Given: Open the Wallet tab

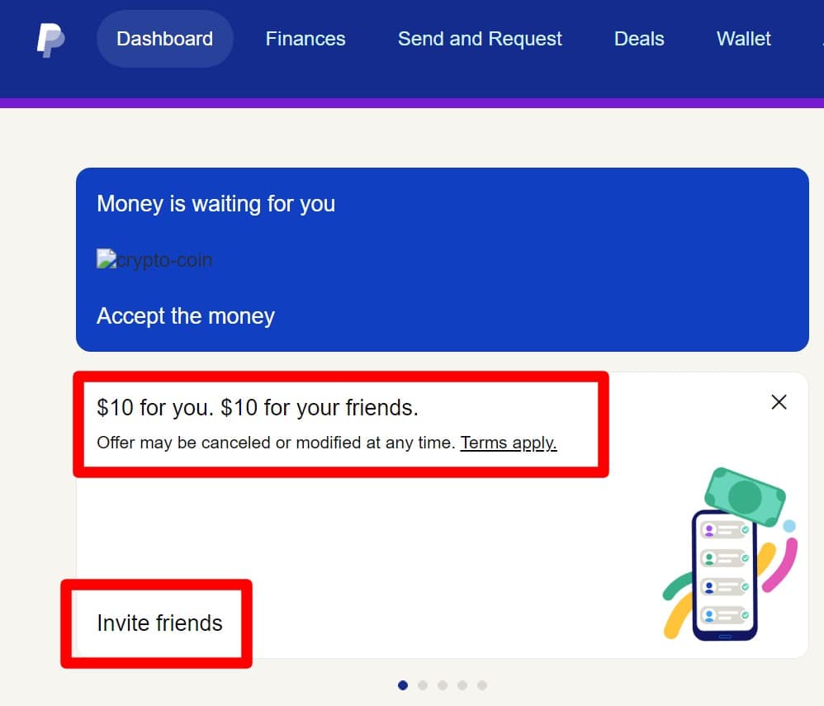Looking at the screenshot, I should [x=743, y=39].
